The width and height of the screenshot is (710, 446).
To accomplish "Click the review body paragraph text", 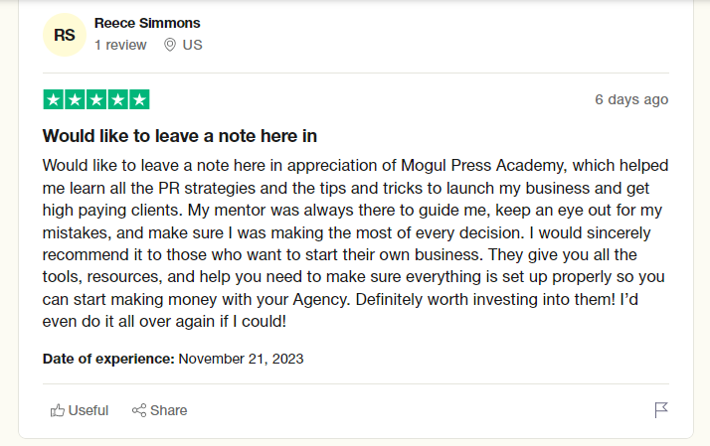I will pyautogui.click(x=355, y=243).
